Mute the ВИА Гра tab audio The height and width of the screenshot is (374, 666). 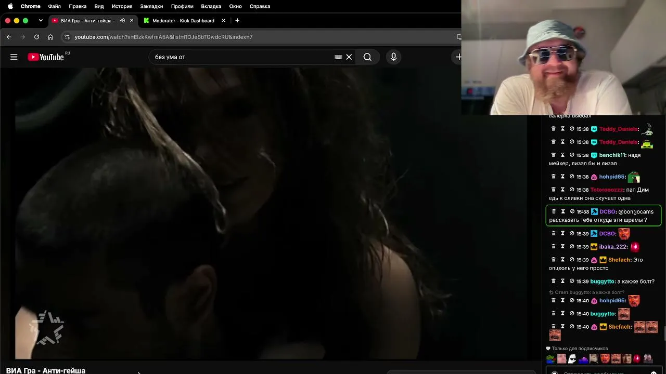122,21
